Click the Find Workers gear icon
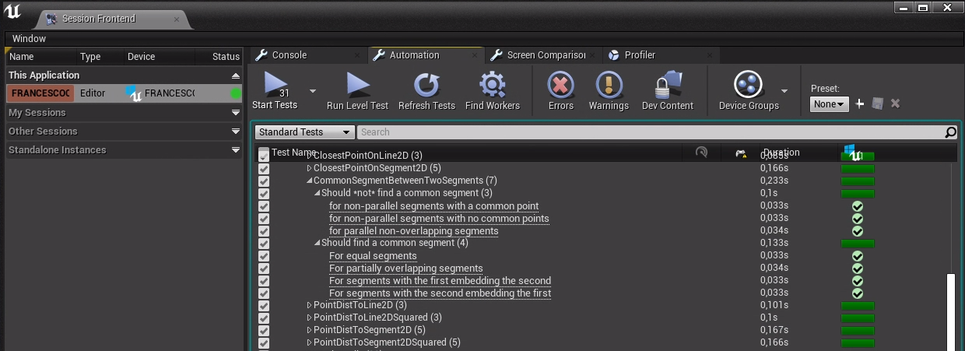This screenshot has height=351, width=965. pos(493,84)
